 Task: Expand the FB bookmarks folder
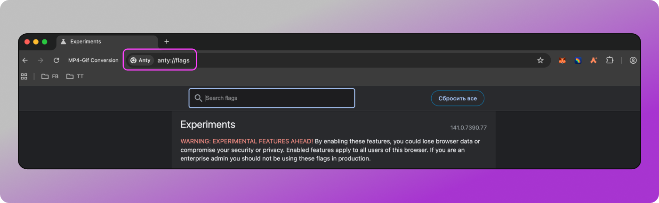click(50, 76)
